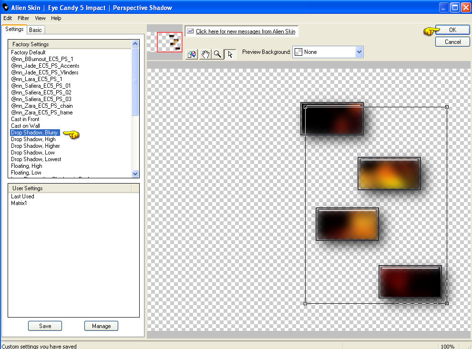Select preset @nn_Safiera_EC5_PS_01
This screenshot has width=472, height=349.
point(41,85)
